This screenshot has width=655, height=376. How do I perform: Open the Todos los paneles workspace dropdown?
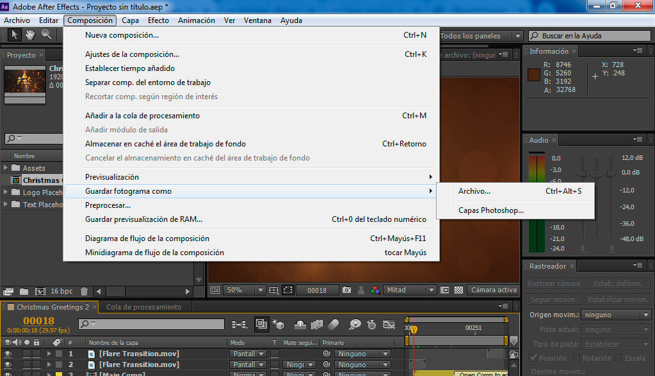point(480,36)
